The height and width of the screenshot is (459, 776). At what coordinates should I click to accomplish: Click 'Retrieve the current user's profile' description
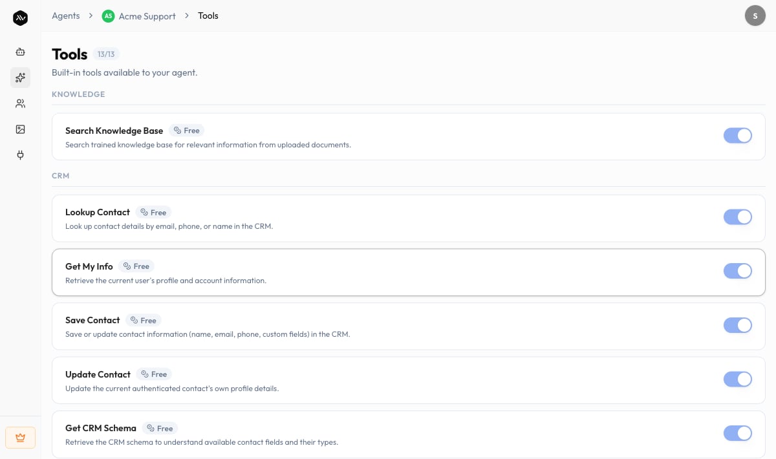(x=166, y=281)
